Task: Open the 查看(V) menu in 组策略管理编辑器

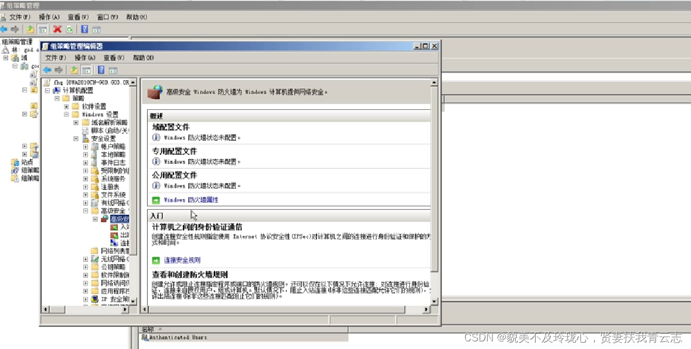Action: tap(114, 57)
